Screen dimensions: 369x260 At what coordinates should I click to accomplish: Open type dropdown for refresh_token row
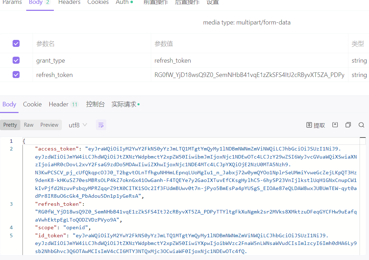click(359, 75)
